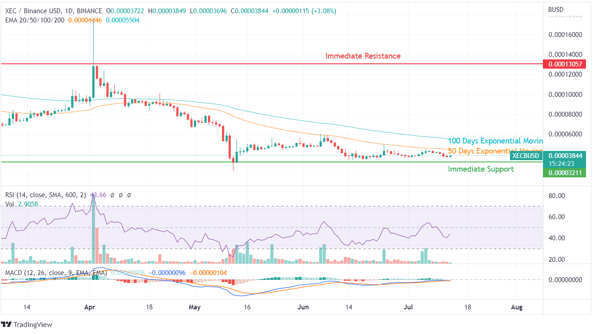The image size is (597, 334).
Task: Click the blue MACD value −0.00000096
Action: [167, 273]
